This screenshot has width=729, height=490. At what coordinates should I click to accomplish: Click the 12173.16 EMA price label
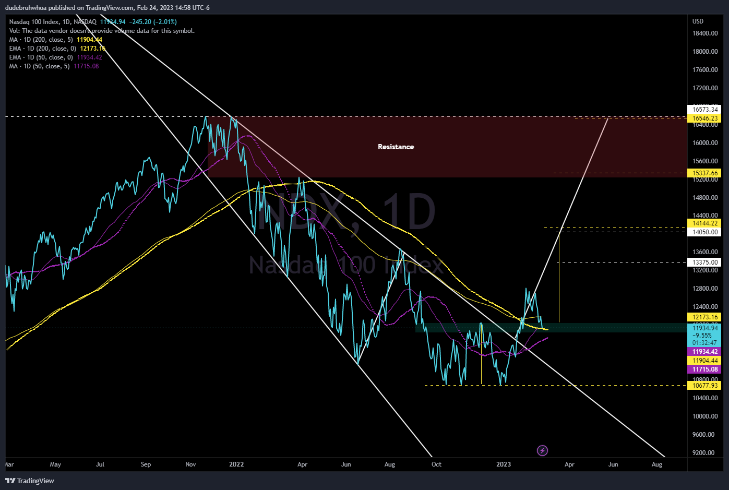[704, 317]
